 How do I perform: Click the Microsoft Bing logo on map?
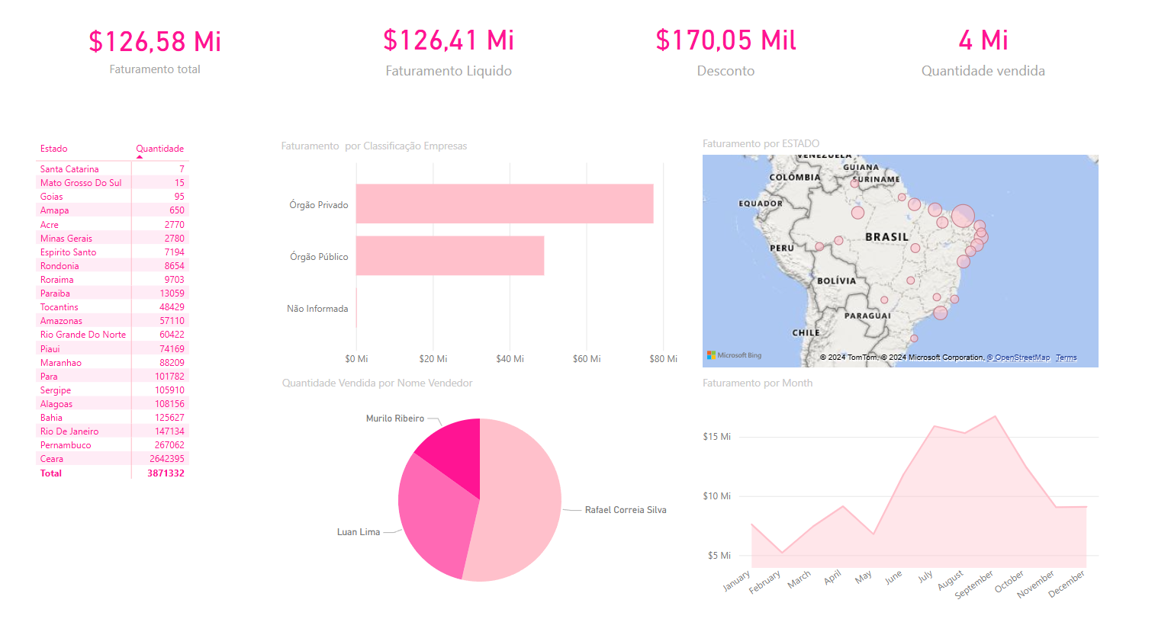[x=734, y=355]
